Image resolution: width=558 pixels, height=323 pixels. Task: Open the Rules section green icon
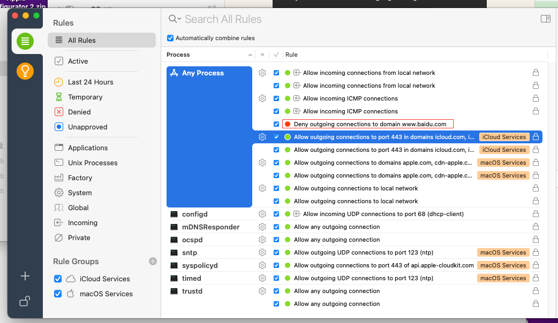[x=25, y=41]
